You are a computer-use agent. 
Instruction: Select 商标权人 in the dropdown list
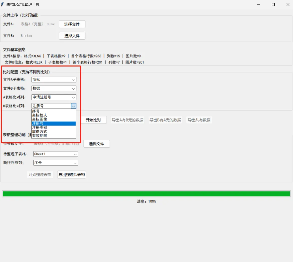pos(54,115)
